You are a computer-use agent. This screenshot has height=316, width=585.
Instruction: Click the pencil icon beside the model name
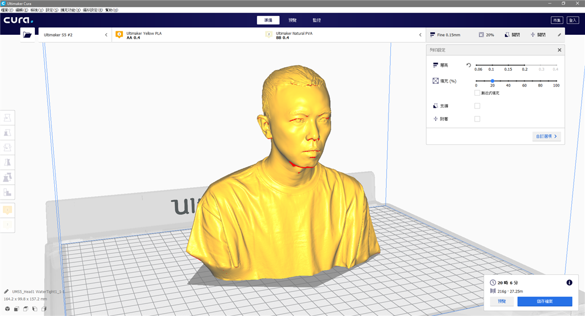click(6, 291)
